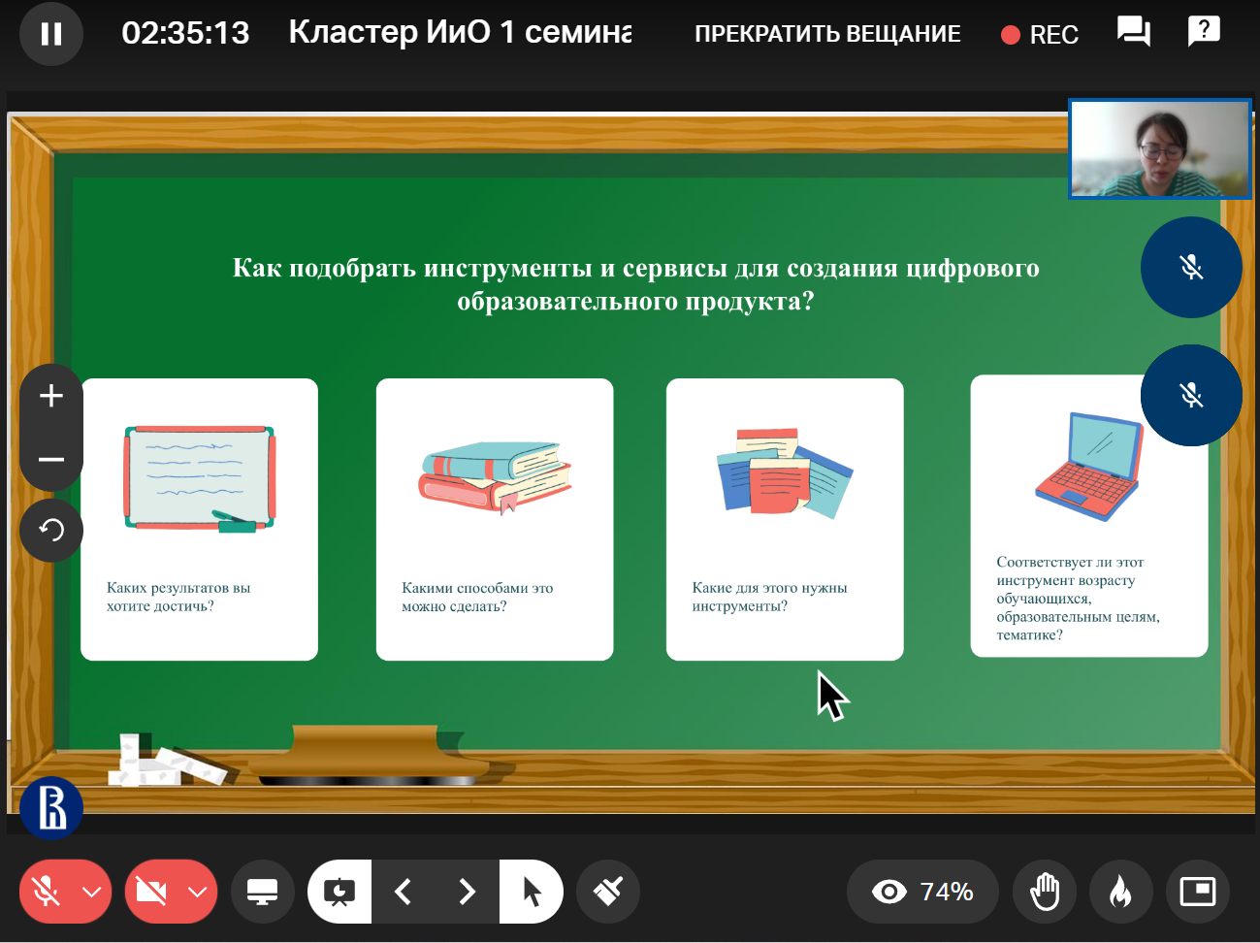Screen dimensions: 1260x943
Task: Advance to the next slide
Action: pyautogui.click(x=467, y=891)
